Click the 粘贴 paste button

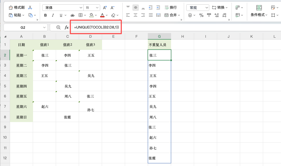tap(15, 15)
